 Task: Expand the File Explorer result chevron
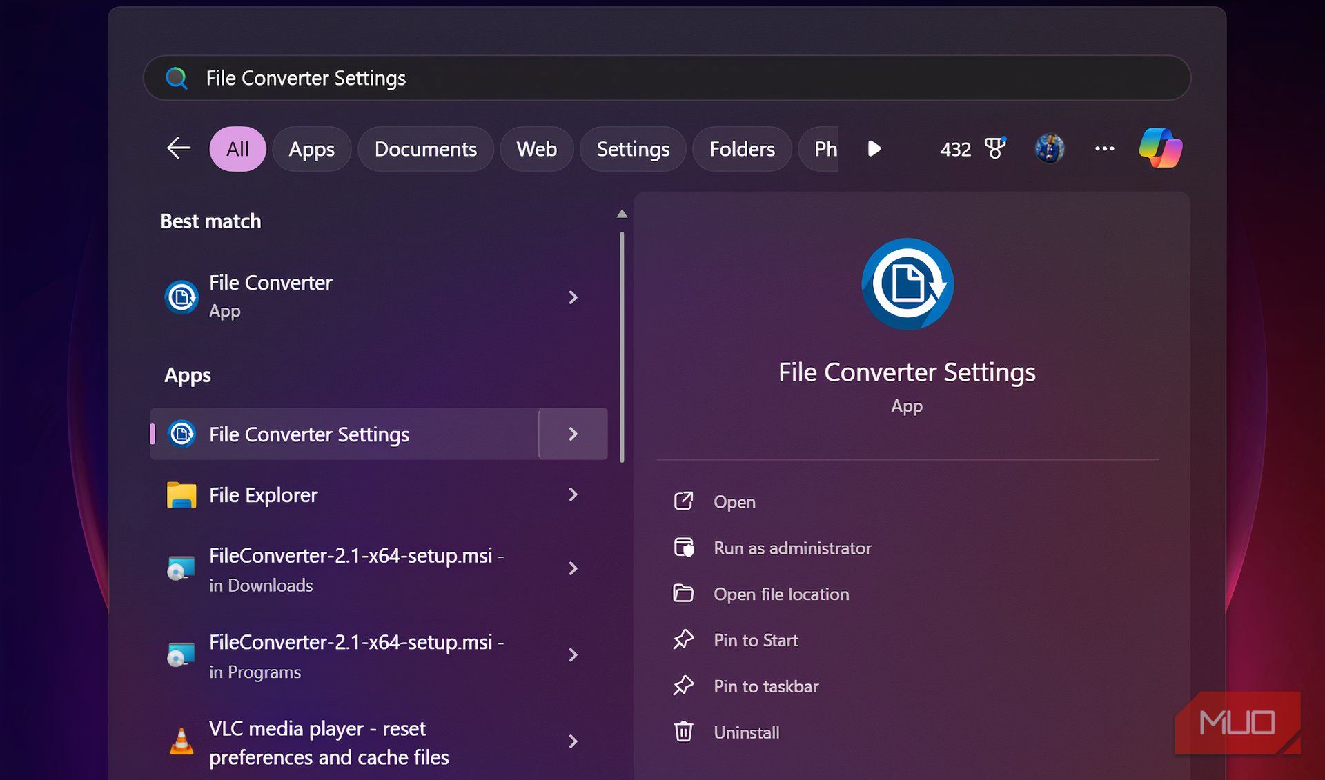point(573,494)
